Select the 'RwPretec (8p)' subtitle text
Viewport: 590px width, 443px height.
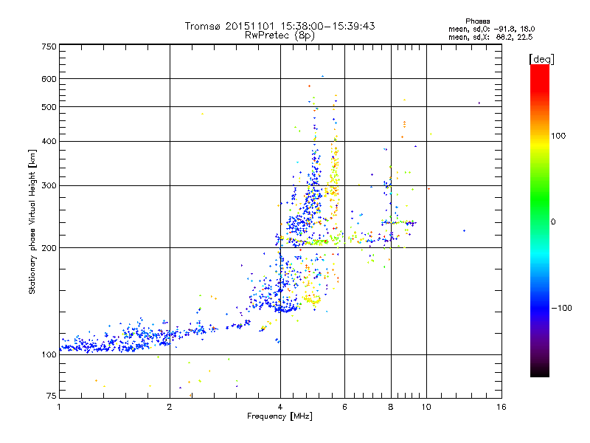tap(280, 35)
